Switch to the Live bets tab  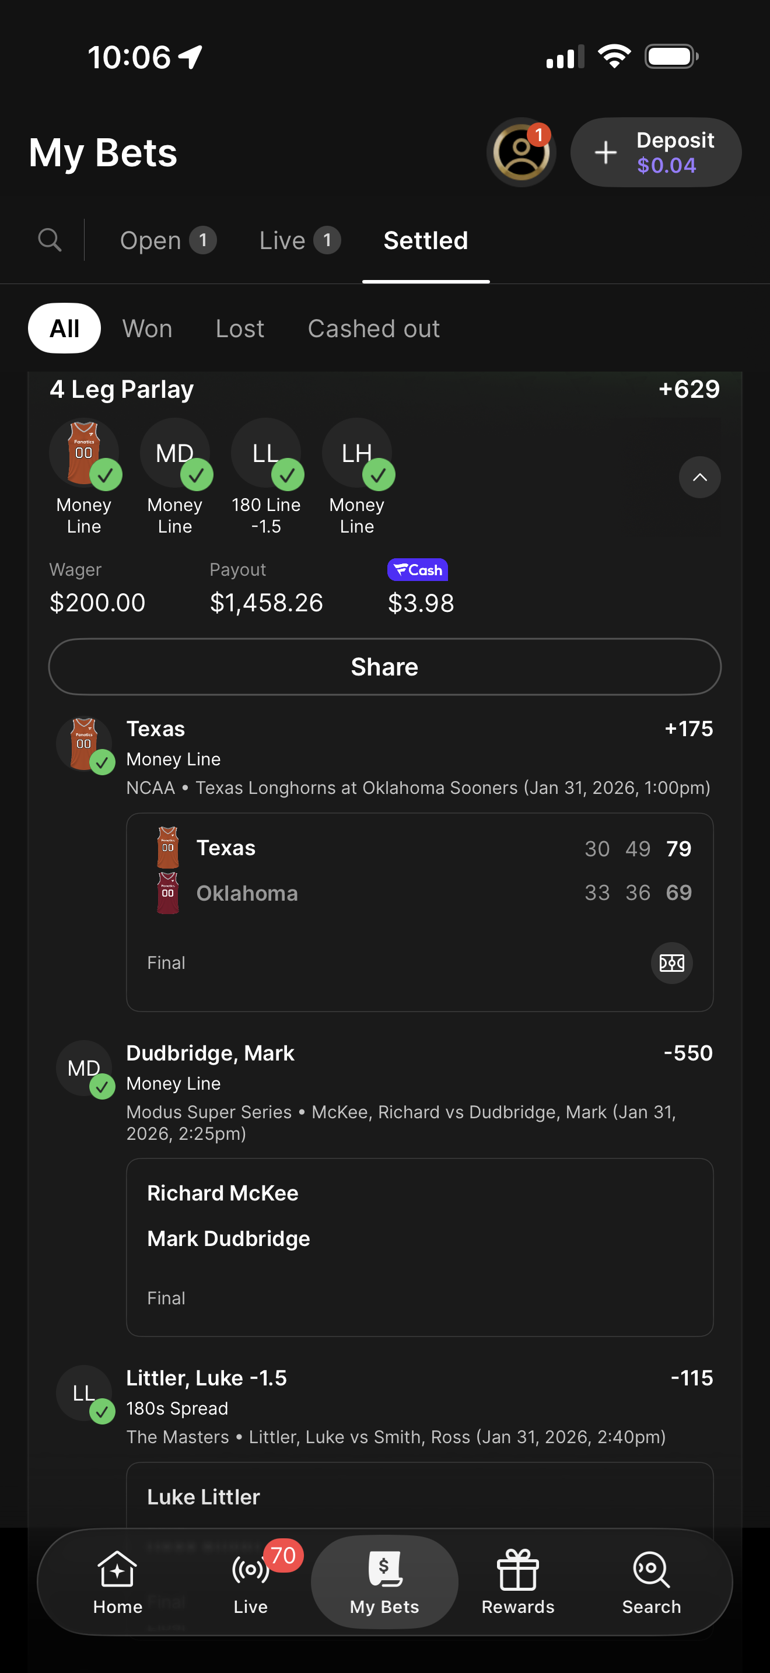(299, 240)
